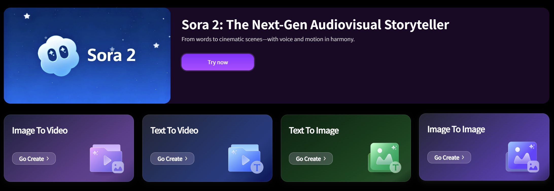554x191 pixels.
Task: Click Go Create under Text To Image
Action: click(311, 158)
